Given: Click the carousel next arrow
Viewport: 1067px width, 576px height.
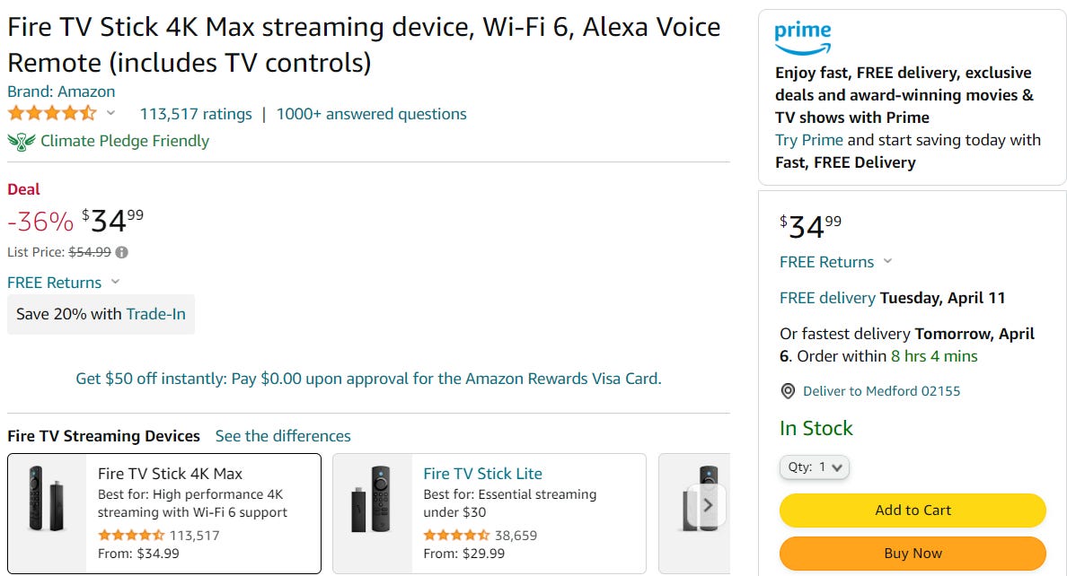Looking at the screenshot, I should 708,505.
